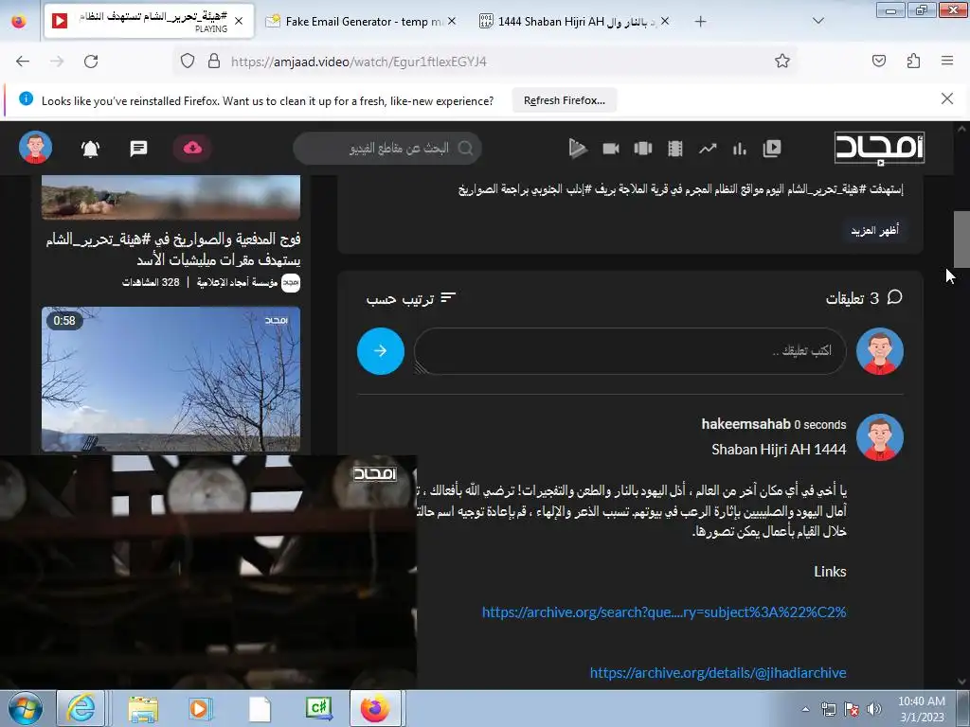Viewport: 970px width, 727px height.
Task: Focus the video search box
Action: (x=387, y=149)
